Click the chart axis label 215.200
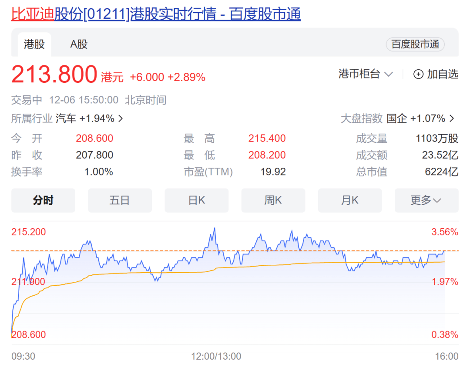This screenshot has height=365, width=470. (28, 232)
